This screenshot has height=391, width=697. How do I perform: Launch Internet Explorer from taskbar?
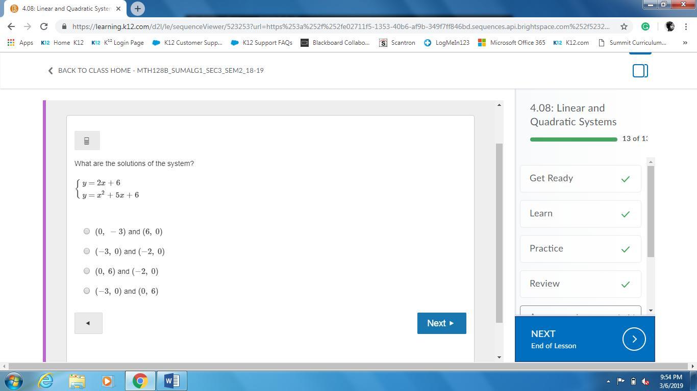[x=46, y=381]
